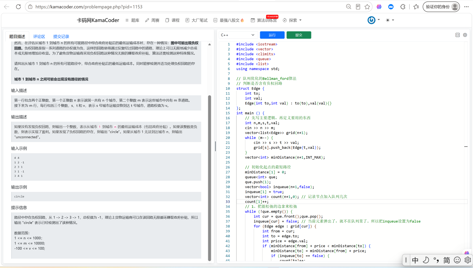Go back using the browser back arrow
This screenshot has width=473, height=268.
click(7, 7)
